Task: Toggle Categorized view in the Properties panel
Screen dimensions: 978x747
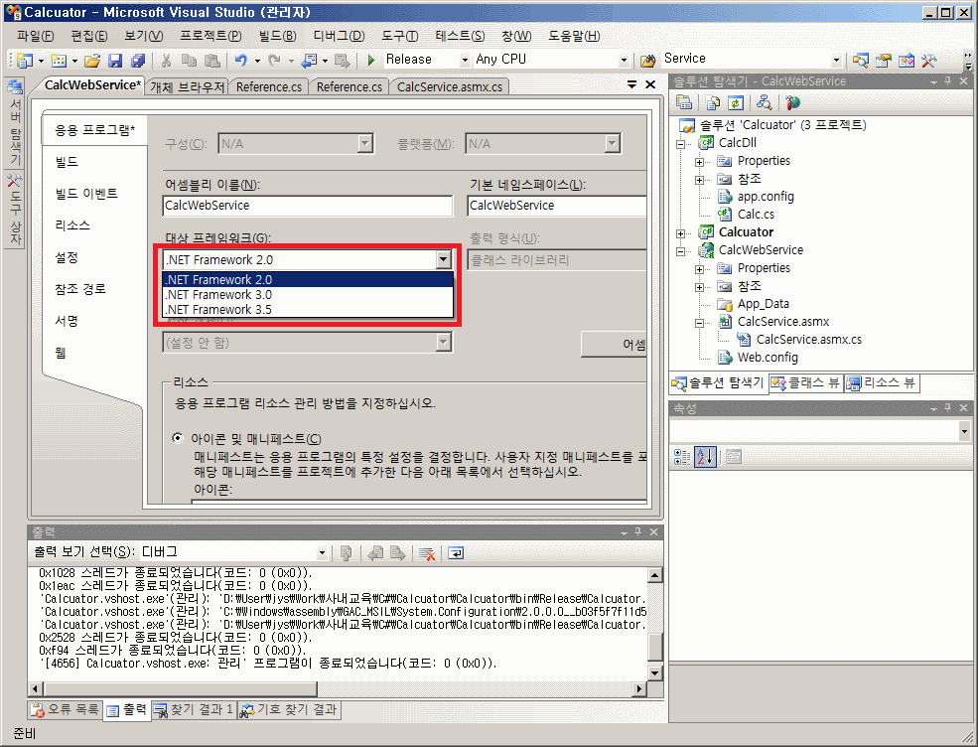Action: click(x=682, y=457)
